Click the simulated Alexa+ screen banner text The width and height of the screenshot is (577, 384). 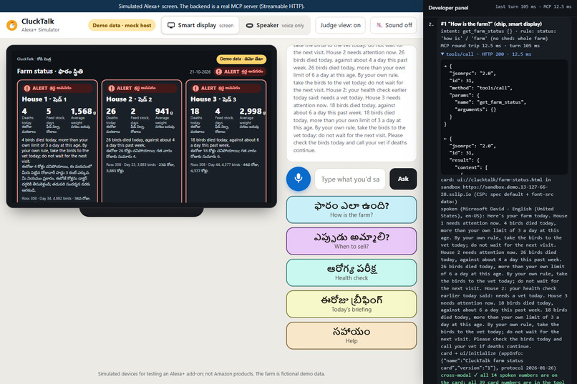[x=211, y=6]
